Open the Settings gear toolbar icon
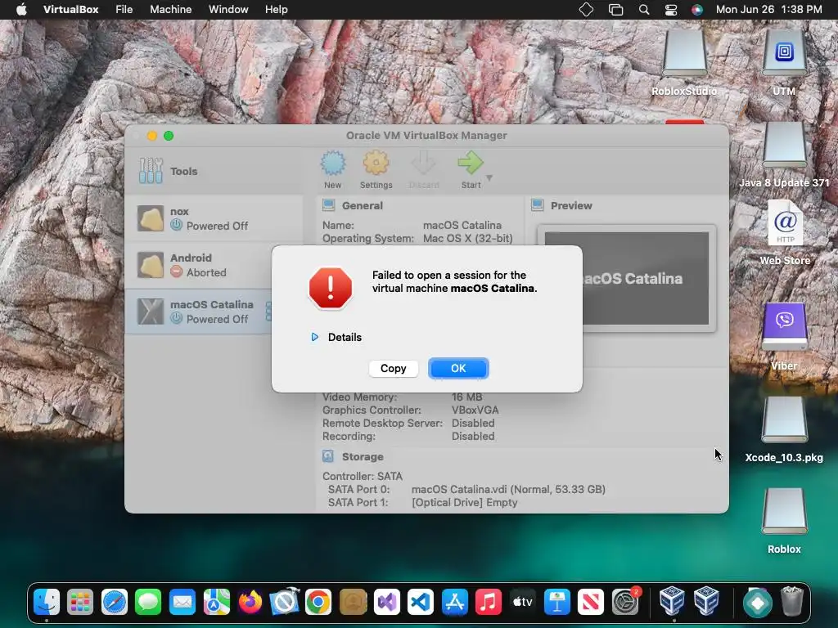Viewport: 838px width, 628px height. coord(376,164)
